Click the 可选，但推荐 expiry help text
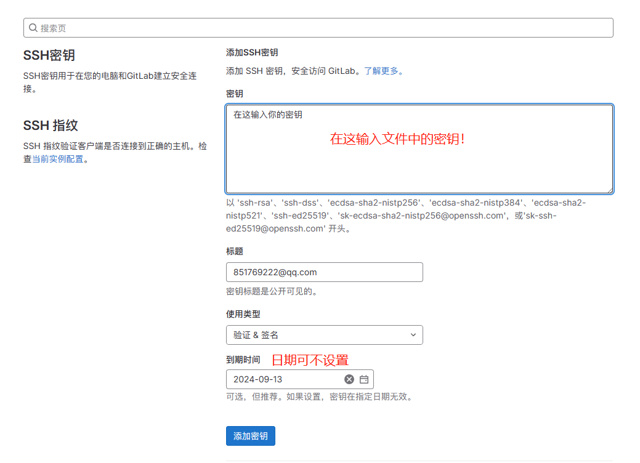This screenshot has width=640, height=463. click(x=321, y=397)
